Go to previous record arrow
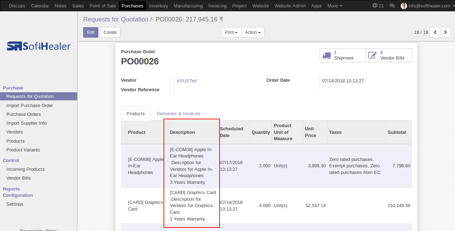The height and width of the screenshot is (231, 455). tap(435, 32)
